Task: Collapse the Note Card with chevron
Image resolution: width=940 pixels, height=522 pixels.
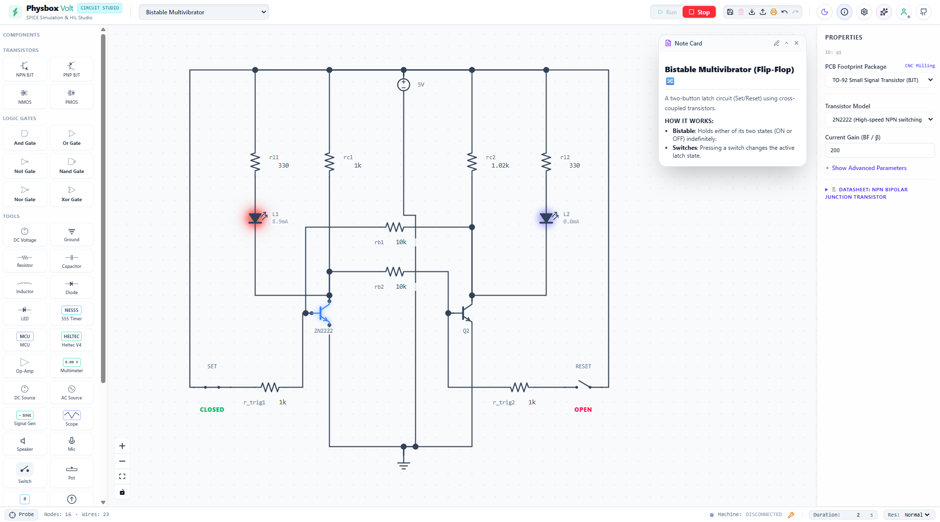Action: point(787,43)
